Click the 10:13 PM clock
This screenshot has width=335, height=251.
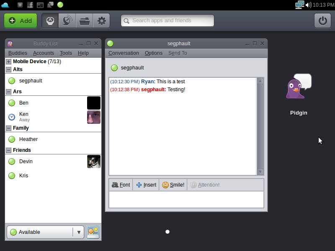coord(323,5)
